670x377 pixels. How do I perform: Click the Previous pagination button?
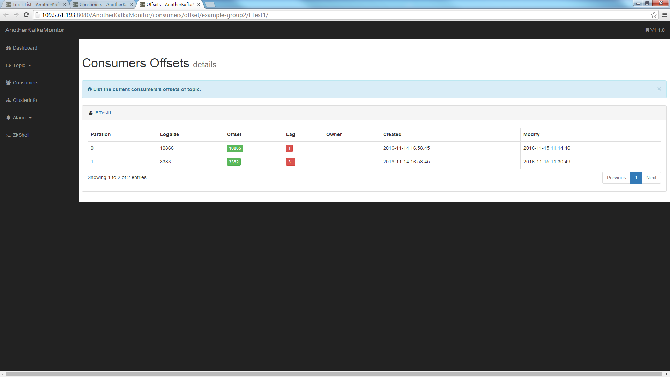tap(616, 178)
